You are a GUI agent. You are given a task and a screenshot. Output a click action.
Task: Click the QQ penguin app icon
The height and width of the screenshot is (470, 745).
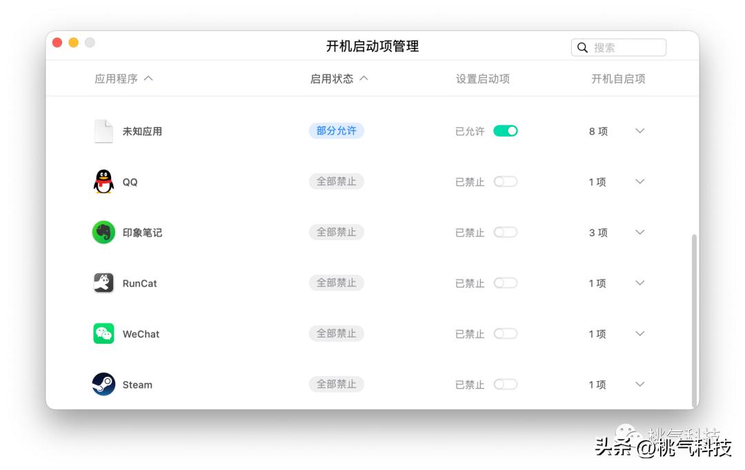tap(103, 182)
